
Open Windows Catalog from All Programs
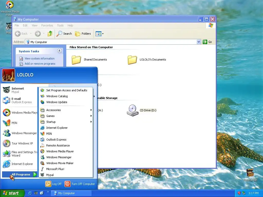pyautogui.click(x=66, y=96)
